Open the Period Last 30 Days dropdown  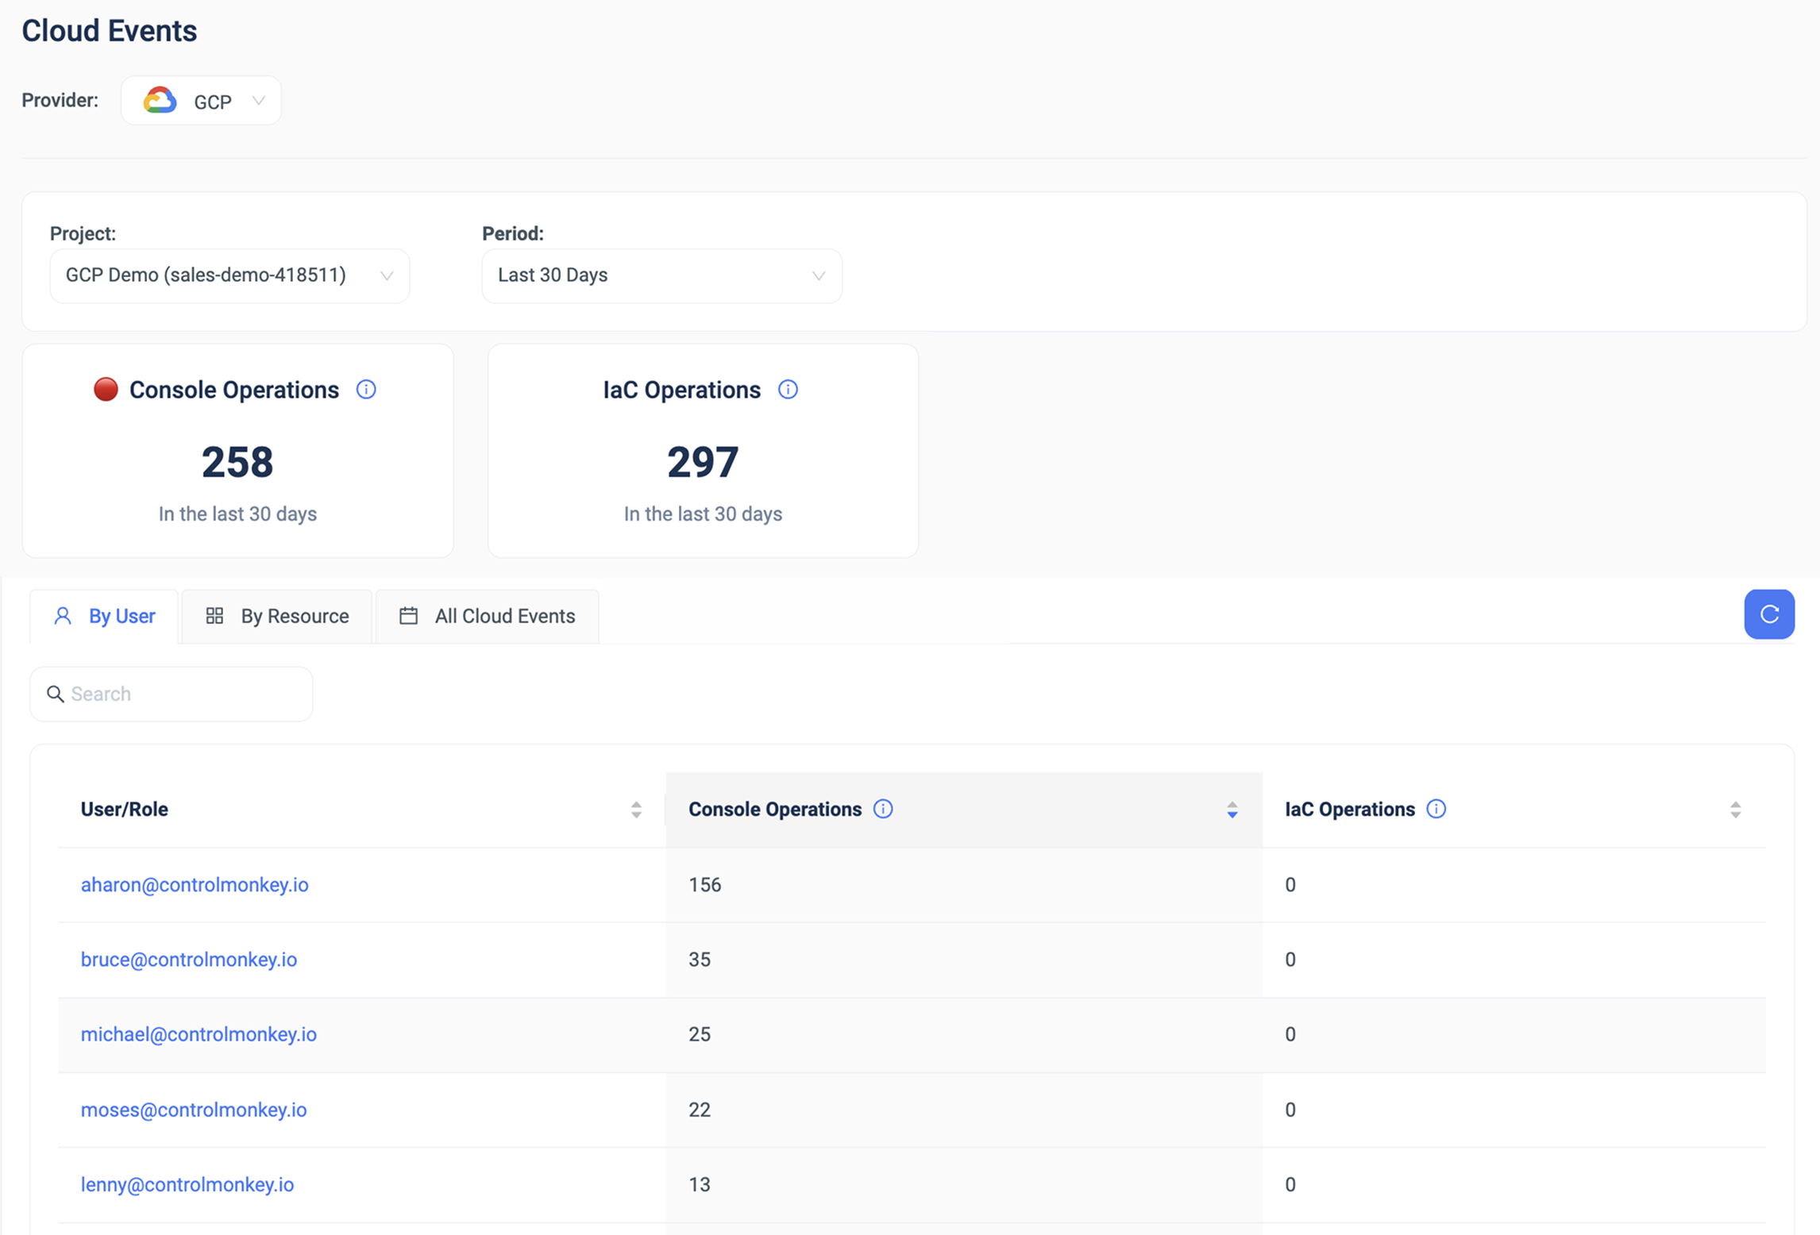[x=661, y=275]
